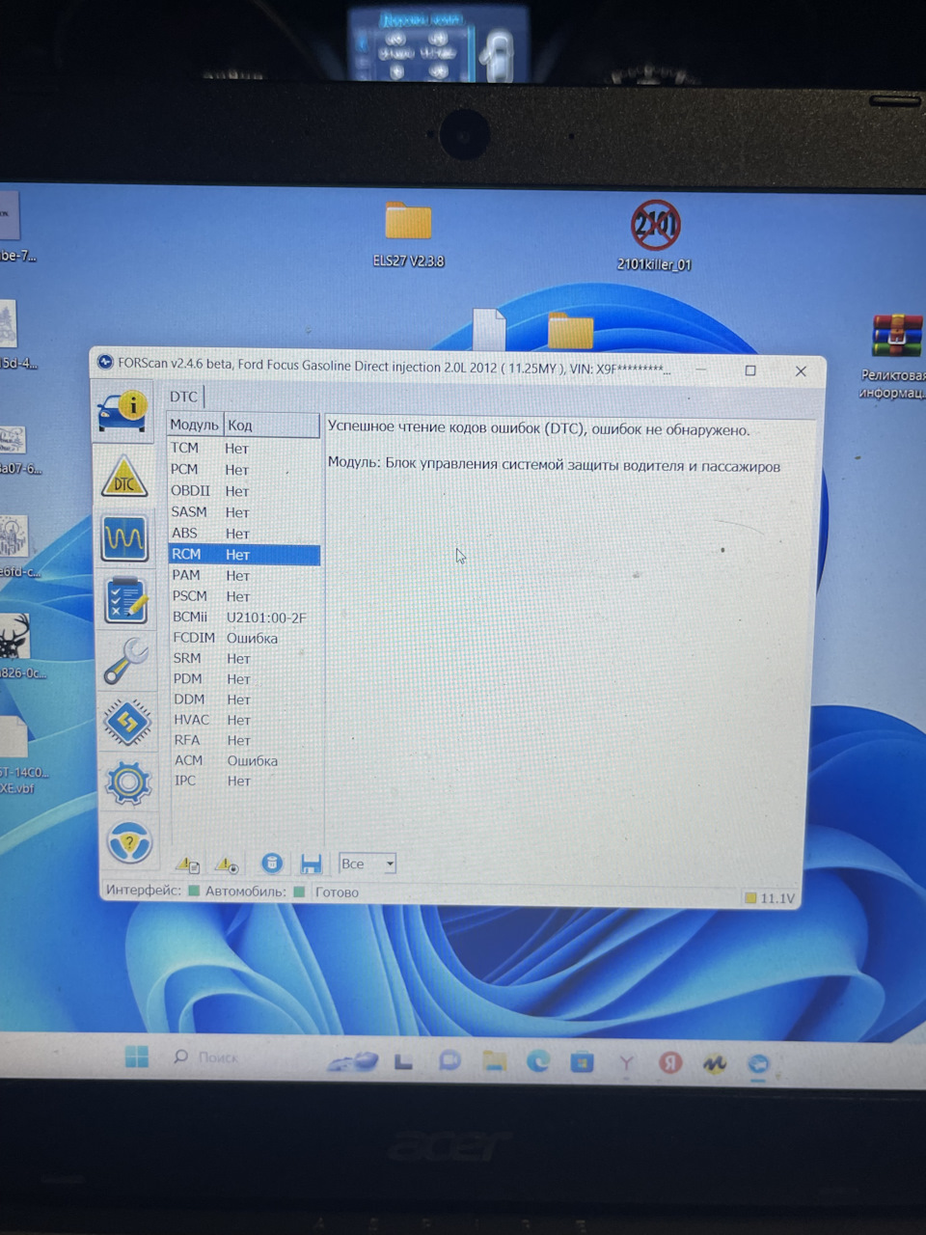Click the clear log trash button
Image resolution: width=926 pixels, height=1235 pixels.
(x=272, y=864)
